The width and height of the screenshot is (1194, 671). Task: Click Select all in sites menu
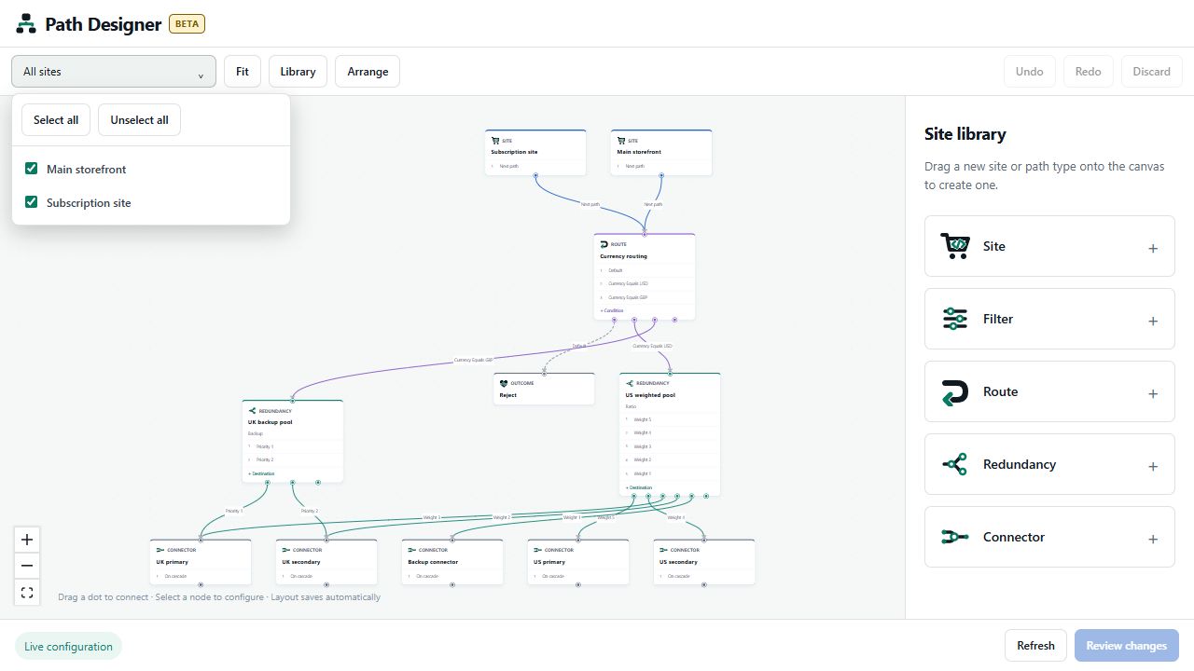[x=56, y=119]
